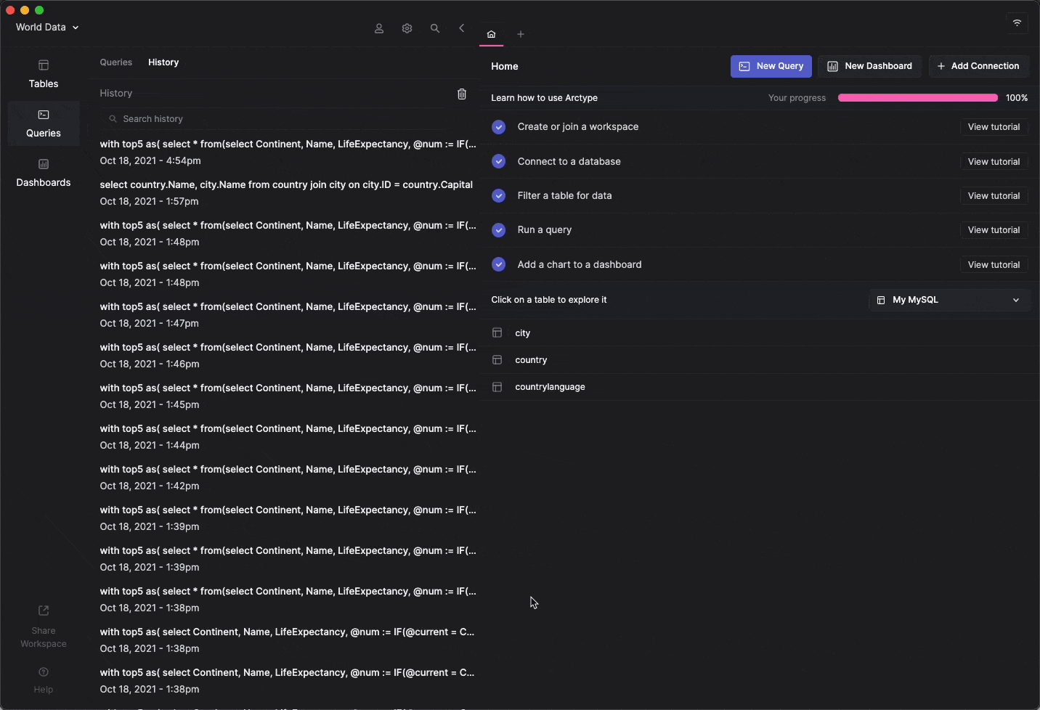This screenshot has height=710, width=1040.
Task: View tutorial for 'Connect to a database'
Action: pos(993,162)
